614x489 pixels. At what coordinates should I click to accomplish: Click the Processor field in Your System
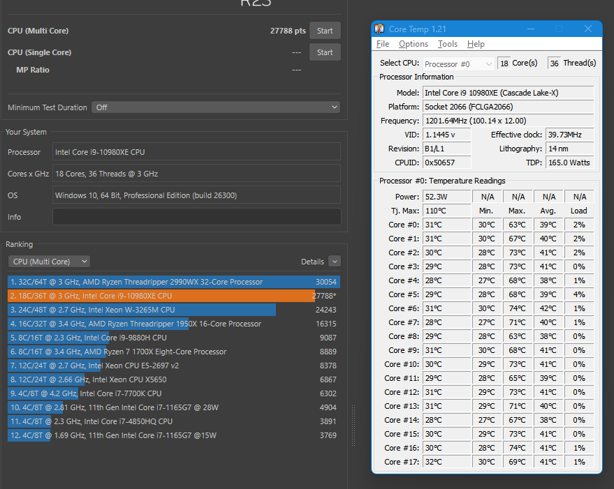point(196,152)
